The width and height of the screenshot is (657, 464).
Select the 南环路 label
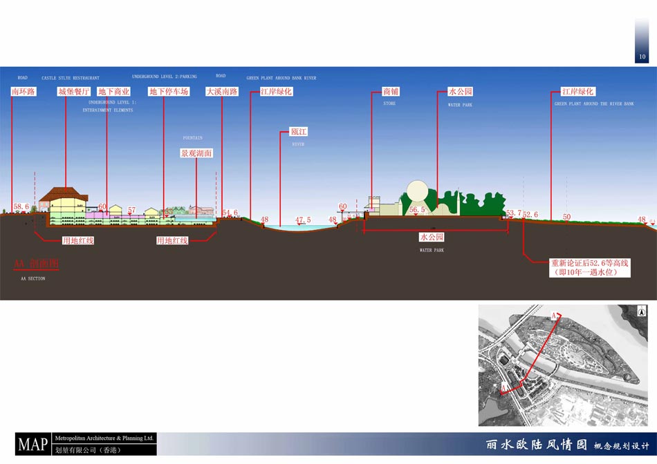tap(25, 91)
